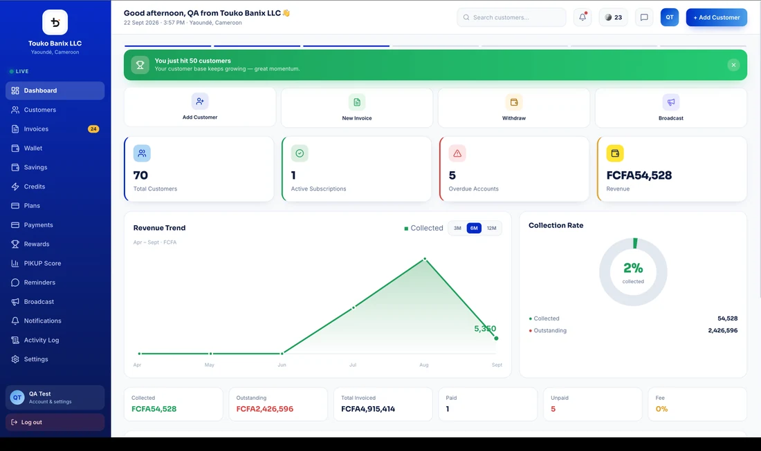Click the Settings gear sidebar icon
761x451 pixels.
pyautogui.click(x=15, y=359)
